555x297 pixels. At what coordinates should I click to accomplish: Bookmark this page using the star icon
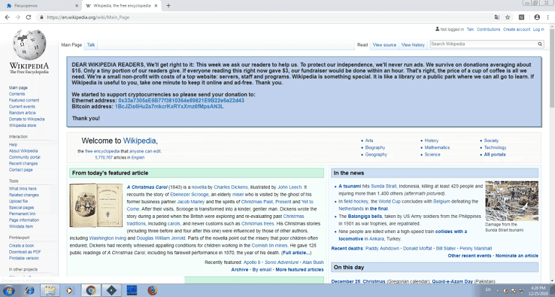tap(508, 16)
